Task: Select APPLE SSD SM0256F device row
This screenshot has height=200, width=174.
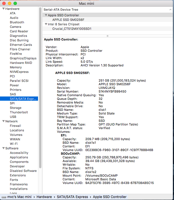Action: click(x=108, y=20)
